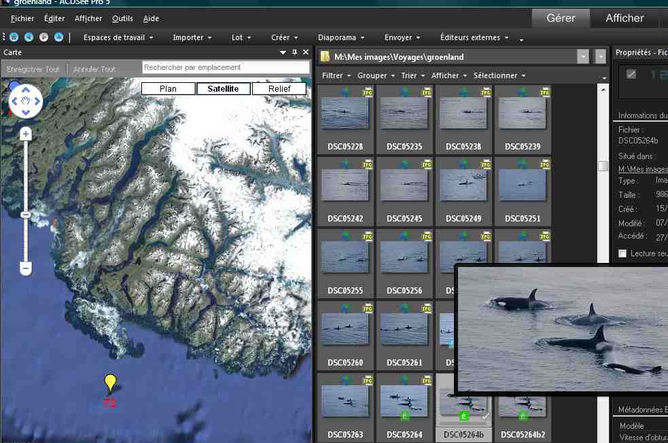Select the DSC05249 thumbnail
Screen dimensions: 668x443
click(x=463, y=192)
